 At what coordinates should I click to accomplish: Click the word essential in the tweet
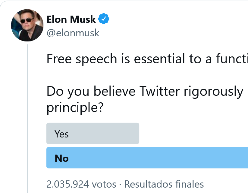click(159, 59)
